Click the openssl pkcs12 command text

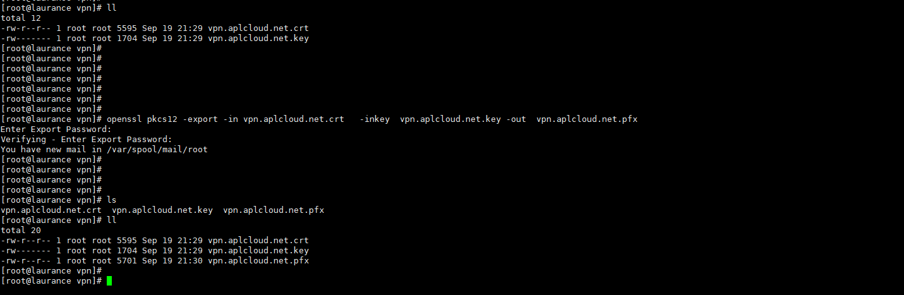372,119
